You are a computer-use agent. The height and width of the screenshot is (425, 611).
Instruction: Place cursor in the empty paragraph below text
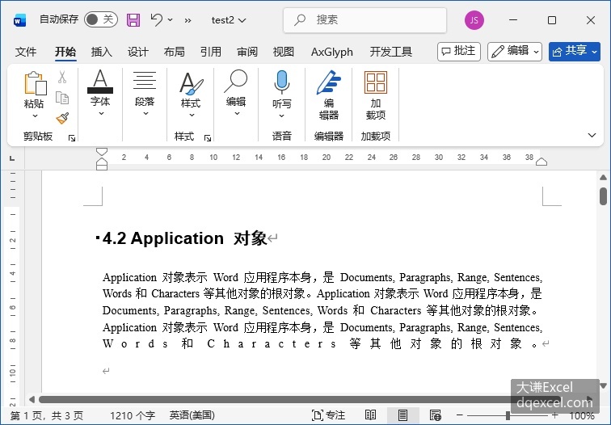(106, 371)
